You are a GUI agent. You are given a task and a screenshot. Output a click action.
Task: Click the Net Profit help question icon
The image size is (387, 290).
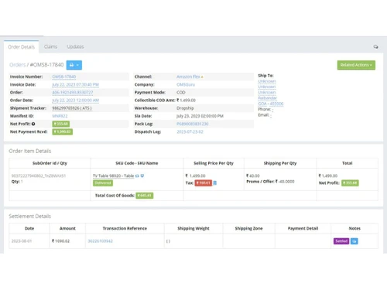33,124
